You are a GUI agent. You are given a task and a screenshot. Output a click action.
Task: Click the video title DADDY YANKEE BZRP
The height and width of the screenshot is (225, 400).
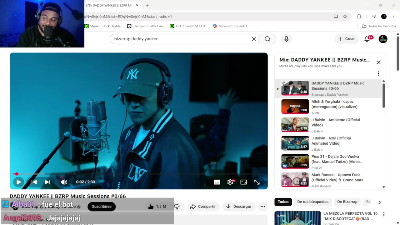tap(68, 196)
